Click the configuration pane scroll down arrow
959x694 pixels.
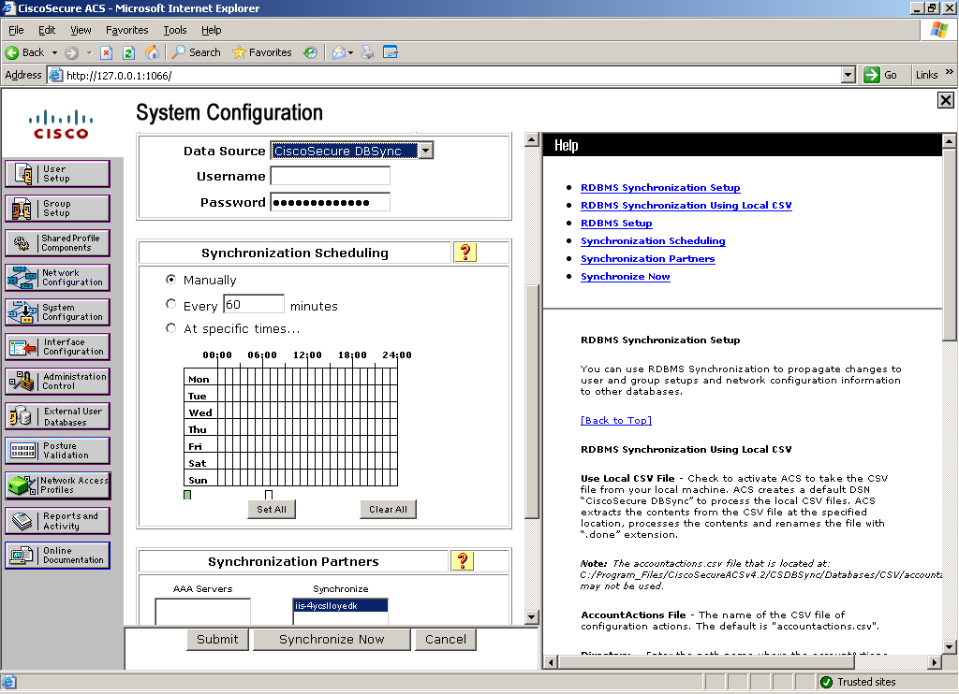(532, 617)
